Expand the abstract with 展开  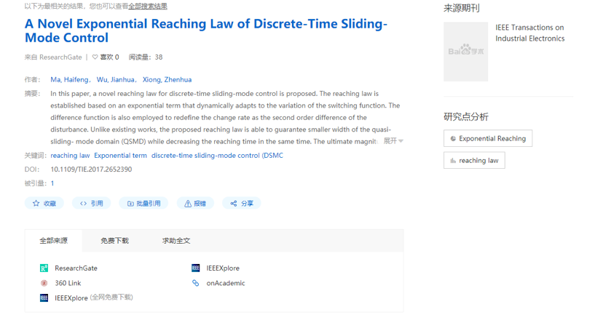(x=393, y=141)
